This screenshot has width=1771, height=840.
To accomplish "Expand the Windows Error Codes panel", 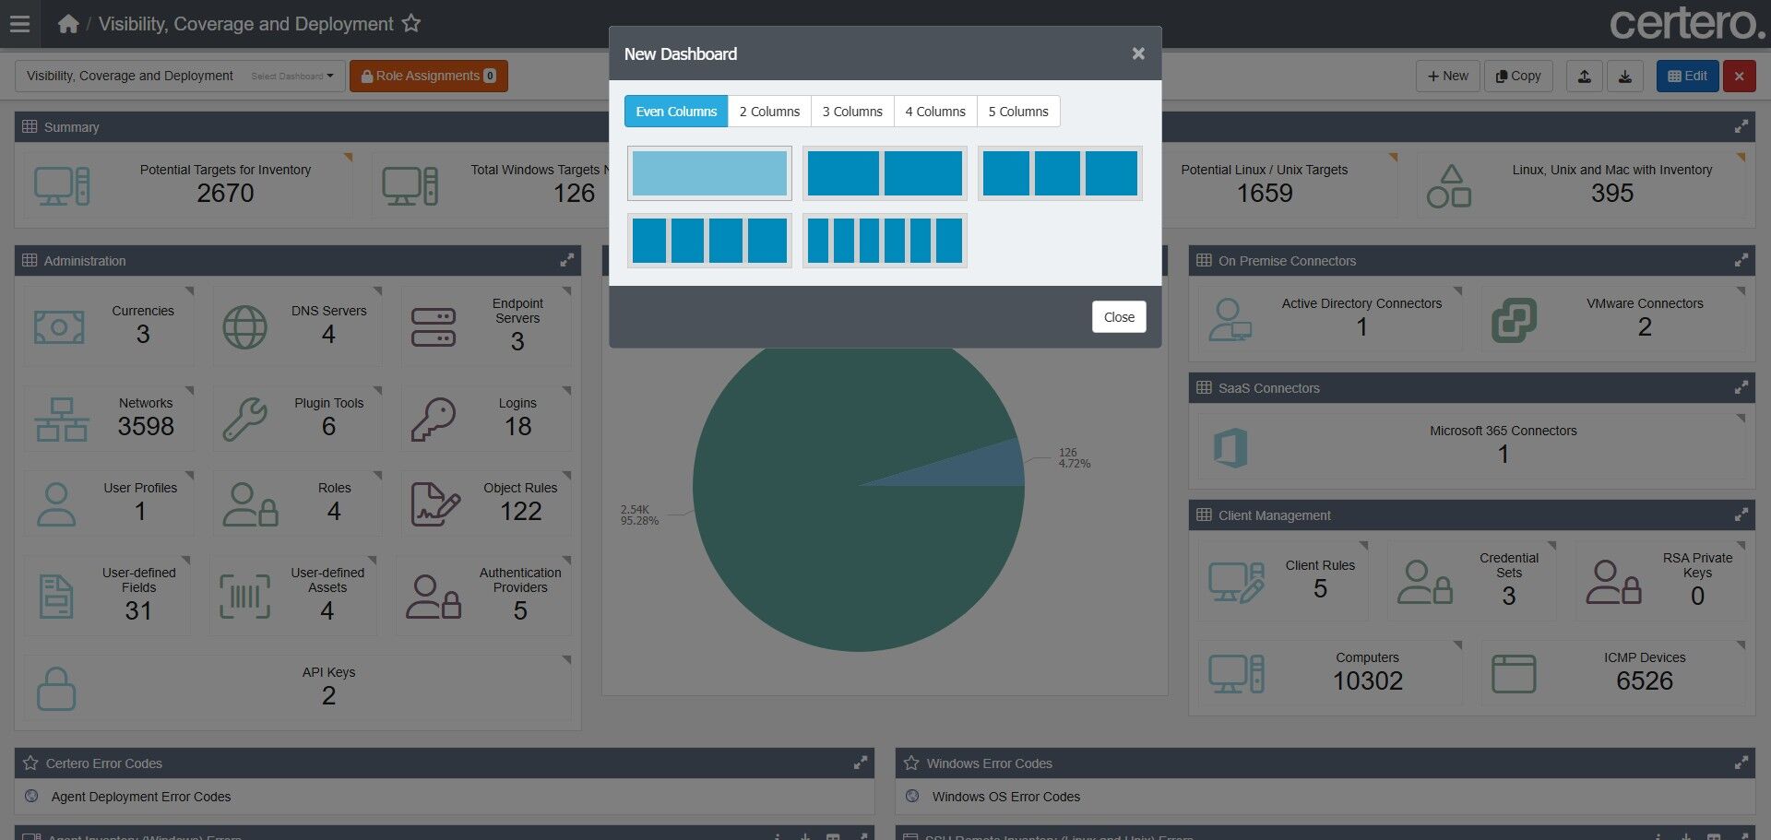I will [1741, 763].
